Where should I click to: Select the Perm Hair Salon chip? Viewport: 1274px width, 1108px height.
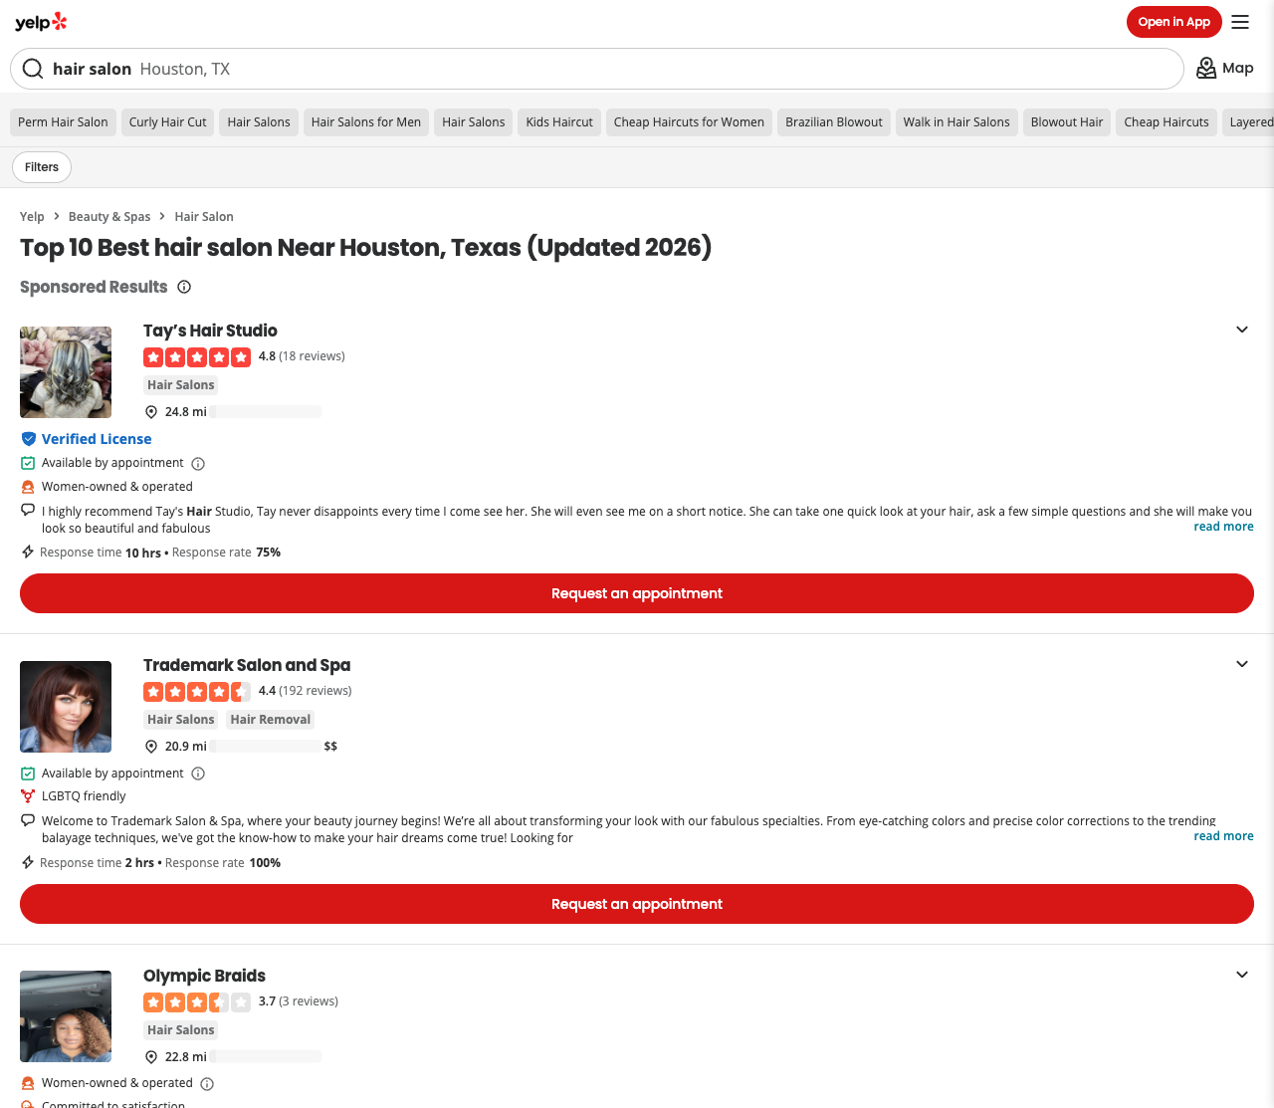click(x=63, y=122)
